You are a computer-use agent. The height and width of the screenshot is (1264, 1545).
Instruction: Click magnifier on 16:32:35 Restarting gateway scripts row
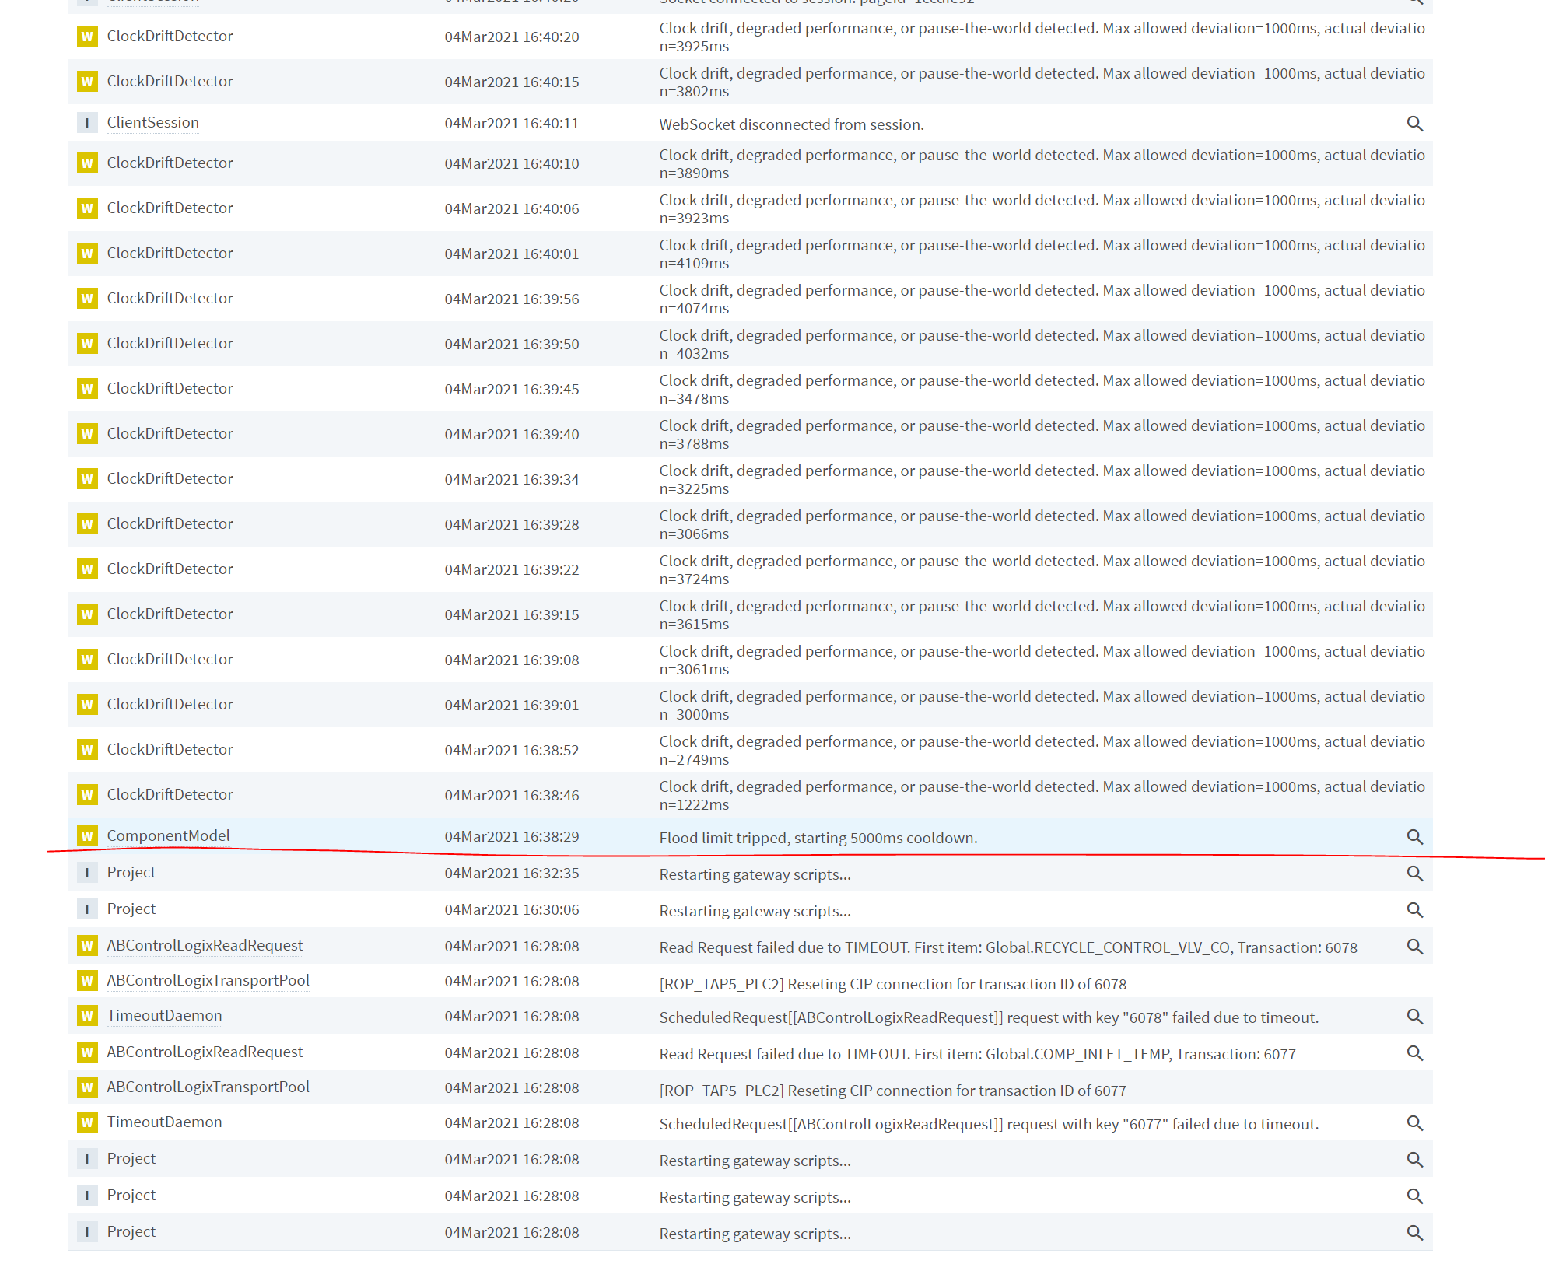[x=1414, y=874]
